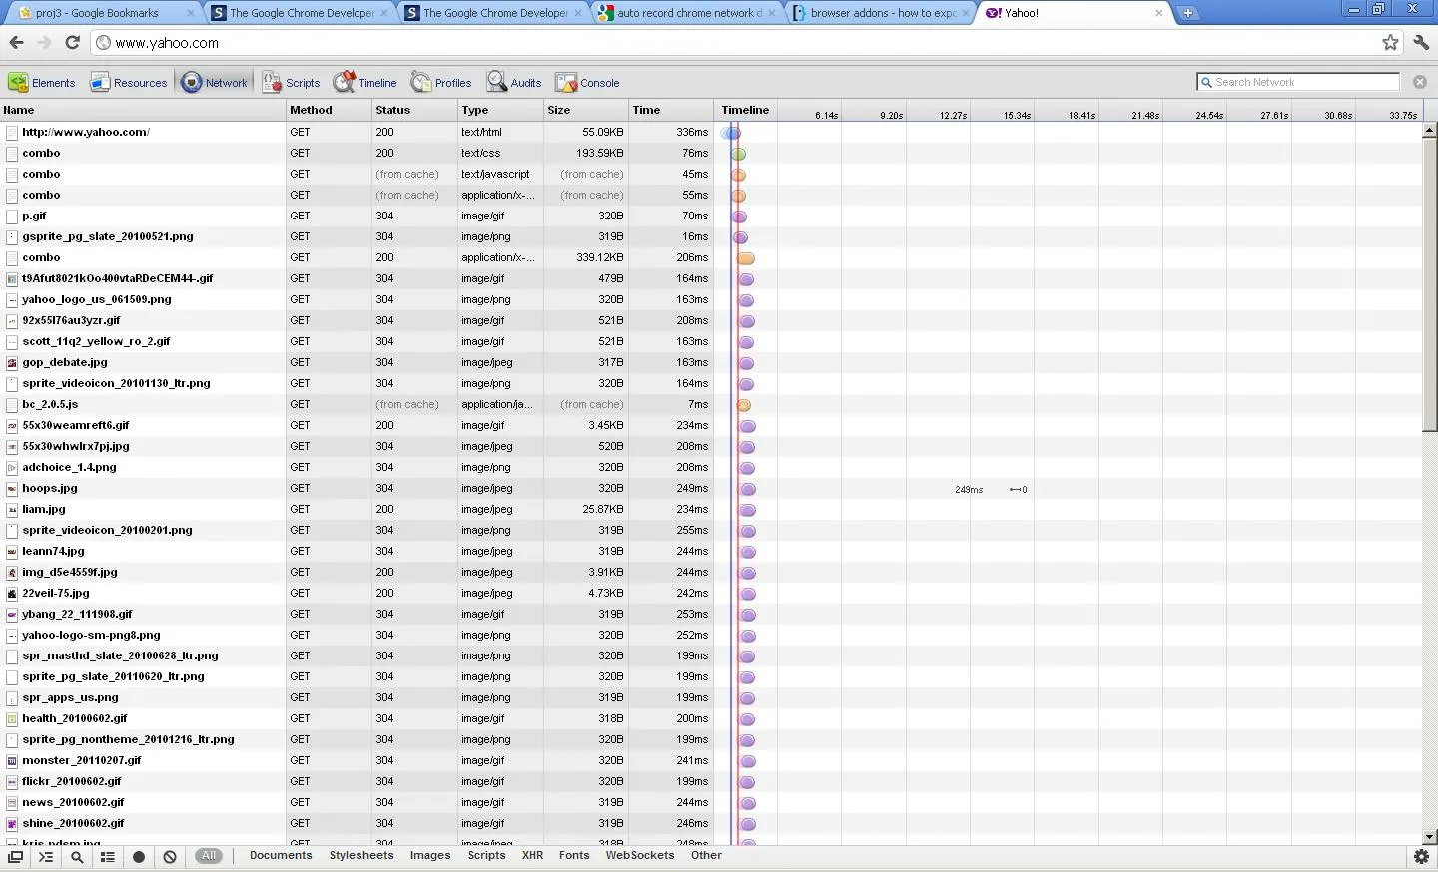1438x872 pixels.
Task: Open the Elements panel
Action: [42, 83]
